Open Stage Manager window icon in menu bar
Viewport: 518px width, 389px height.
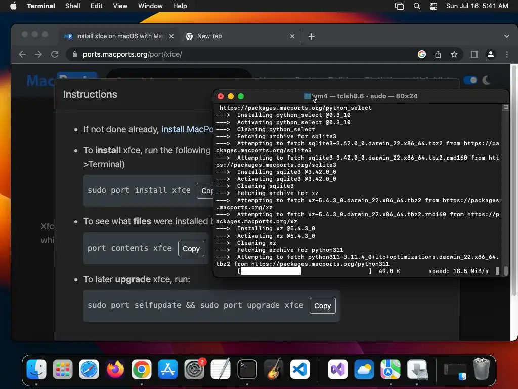[399, 6]
